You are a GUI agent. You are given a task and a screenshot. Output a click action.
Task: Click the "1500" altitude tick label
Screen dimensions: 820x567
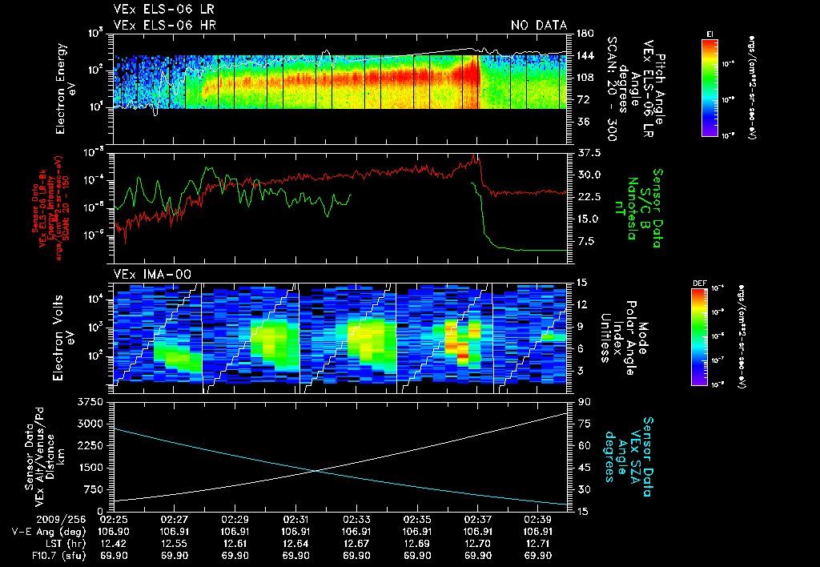tap(90, 468)
